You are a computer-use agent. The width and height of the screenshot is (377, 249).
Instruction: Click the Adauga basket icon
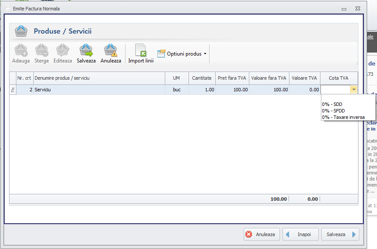click(21, 51)
